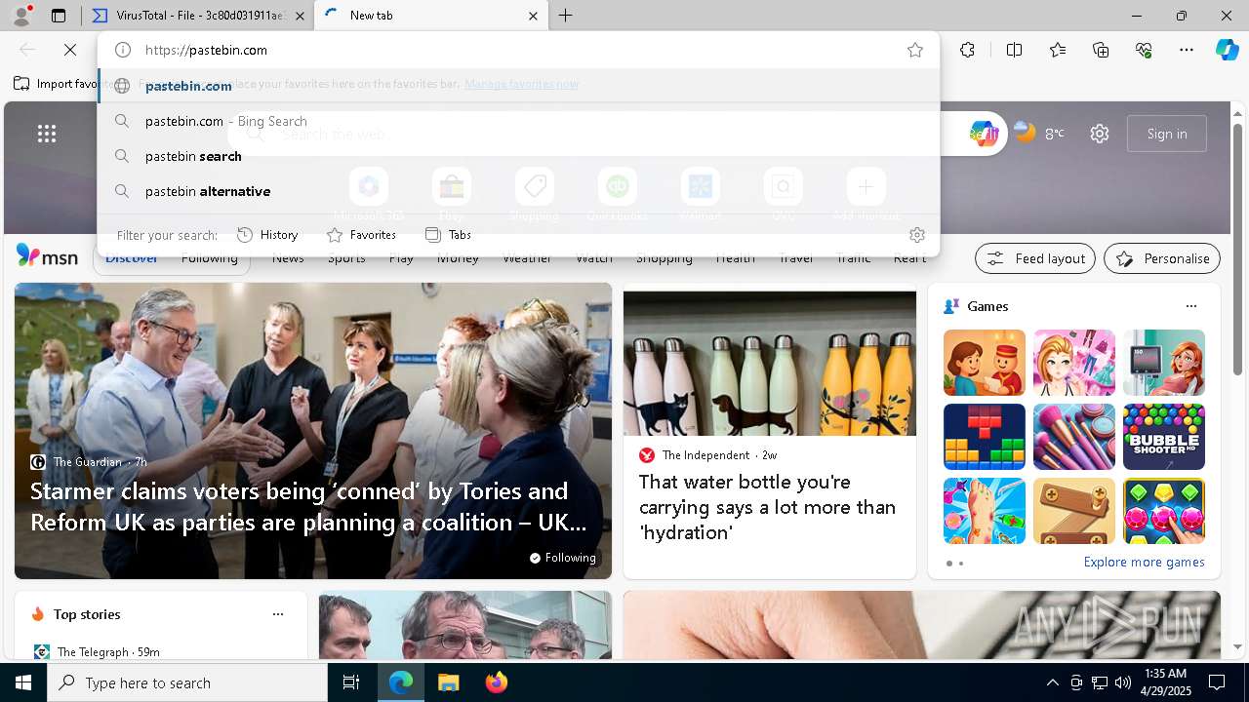Filter search by Tabs
This screenshot has height=702, width=1249.
tap(448, 235)
